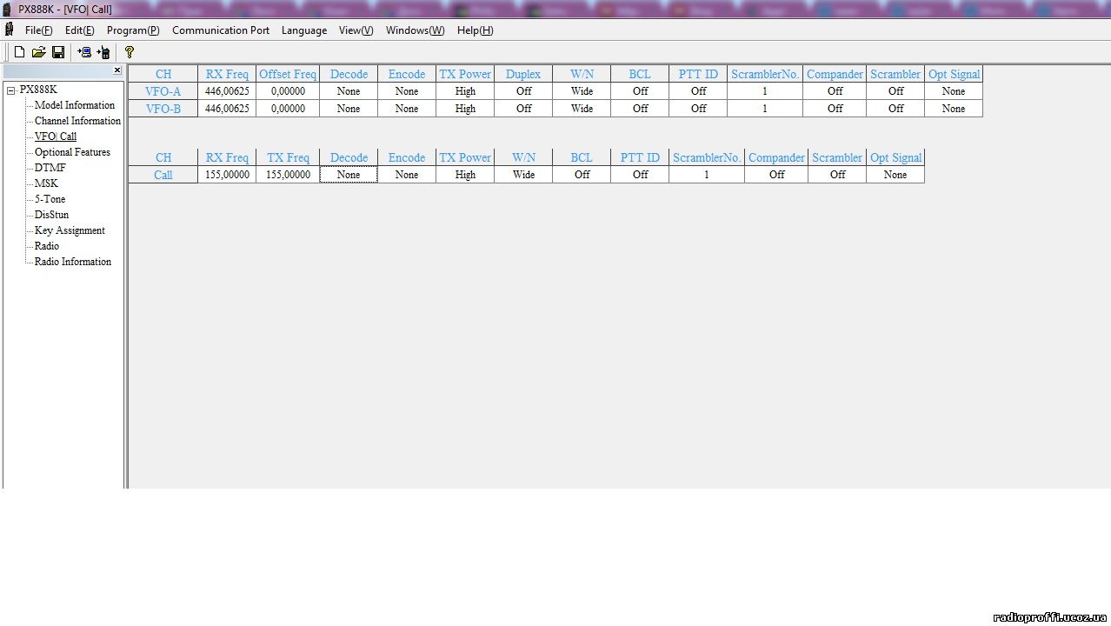Image resolution: width=1111 pixels, height=626 pixels.
Task: Click the Call row Compander Off cell
Action: click(x=776, y=175)
